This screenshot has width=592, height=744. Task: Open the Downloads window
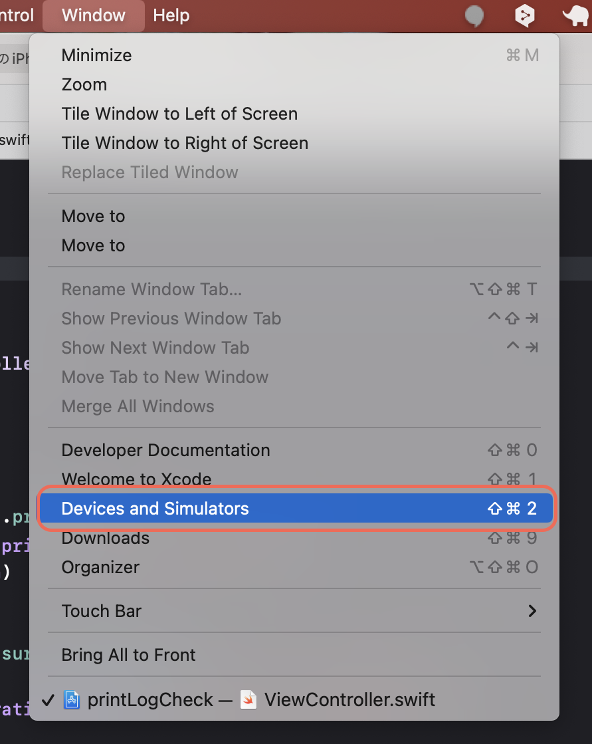(105, 537)
